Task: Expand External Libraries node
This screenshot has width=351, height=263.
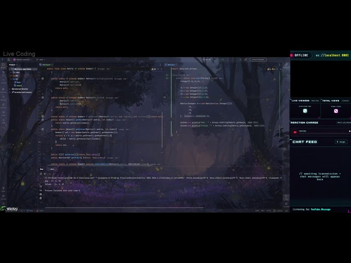Action: pos(10,89)
